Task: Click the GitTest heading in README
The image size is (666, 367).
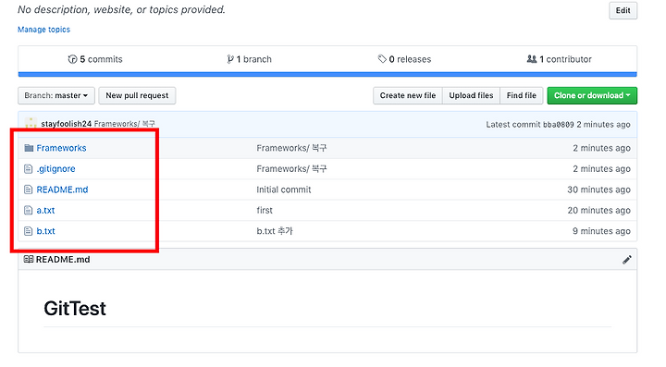Action: click(75, 309)
